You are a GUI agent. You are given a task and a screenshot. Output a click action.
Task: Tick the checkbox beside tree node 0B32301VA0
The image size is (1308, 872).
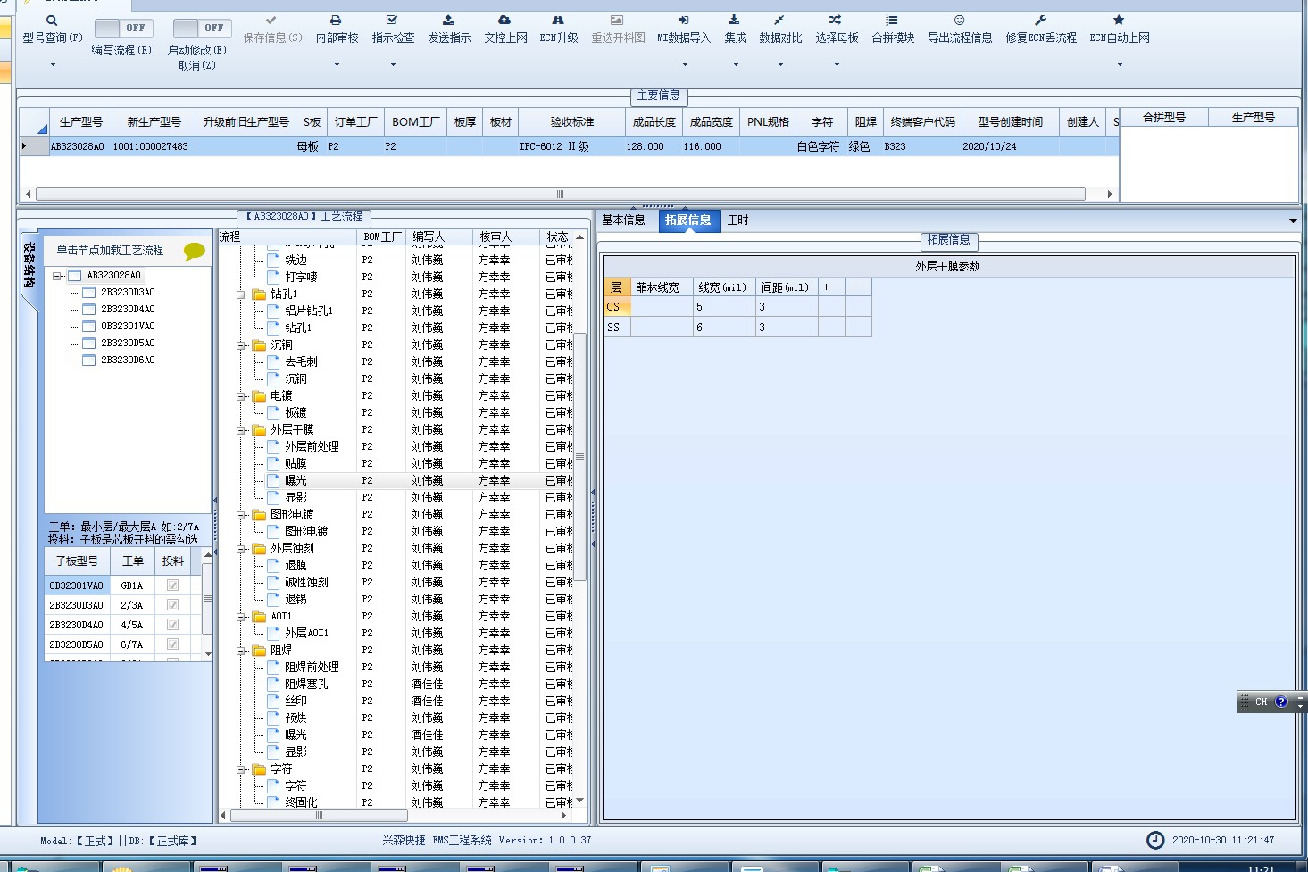[x=88, y=326]
